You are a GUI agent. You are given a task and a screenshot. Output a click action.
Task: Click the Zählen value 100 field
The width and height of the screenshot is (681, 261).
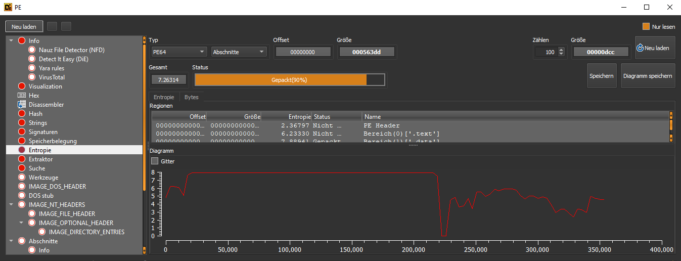tap(546, 52)
